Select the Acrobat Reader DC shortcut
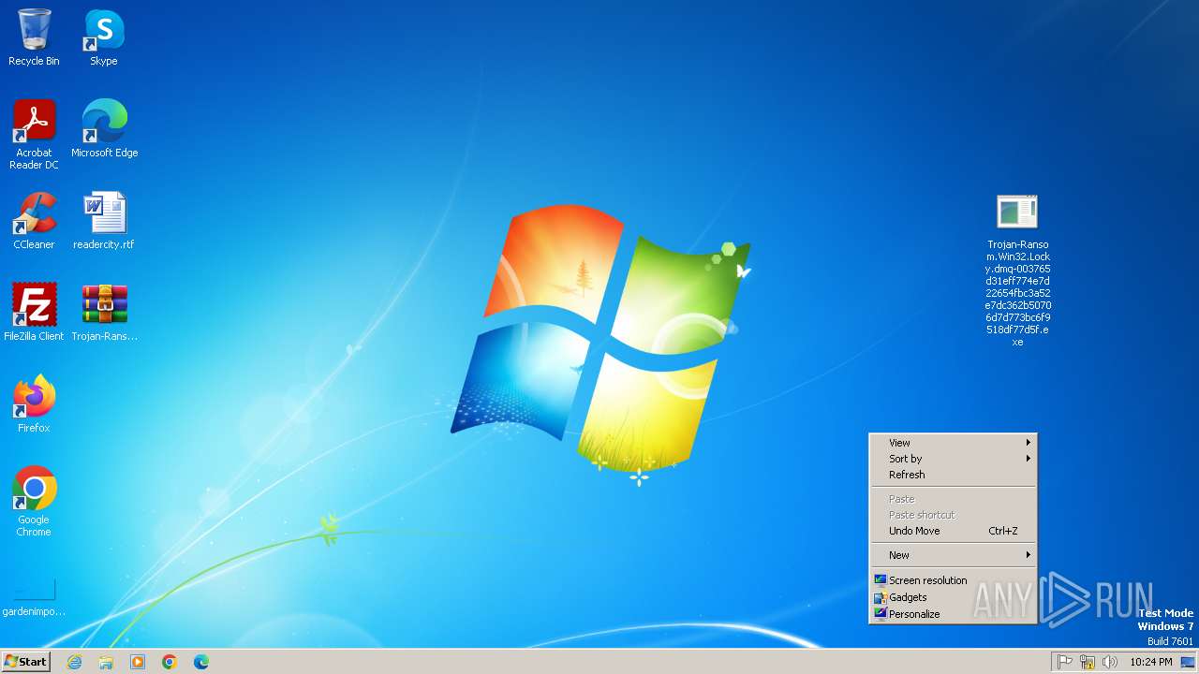 [34, 135]
